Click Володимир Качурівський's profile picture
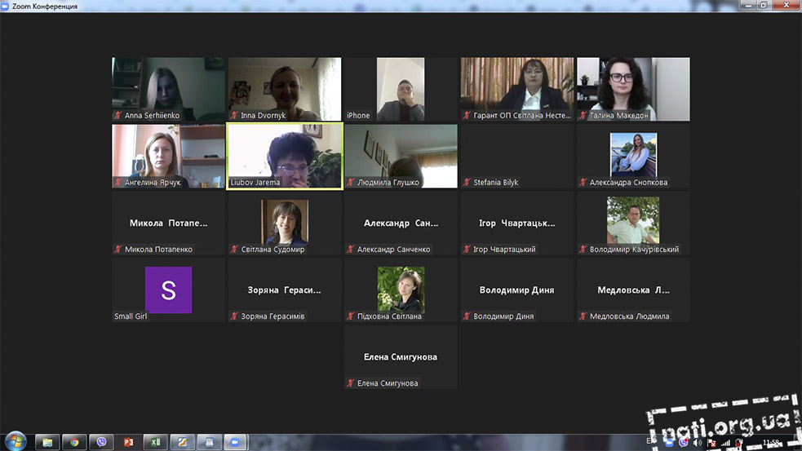 pos(633,220)
